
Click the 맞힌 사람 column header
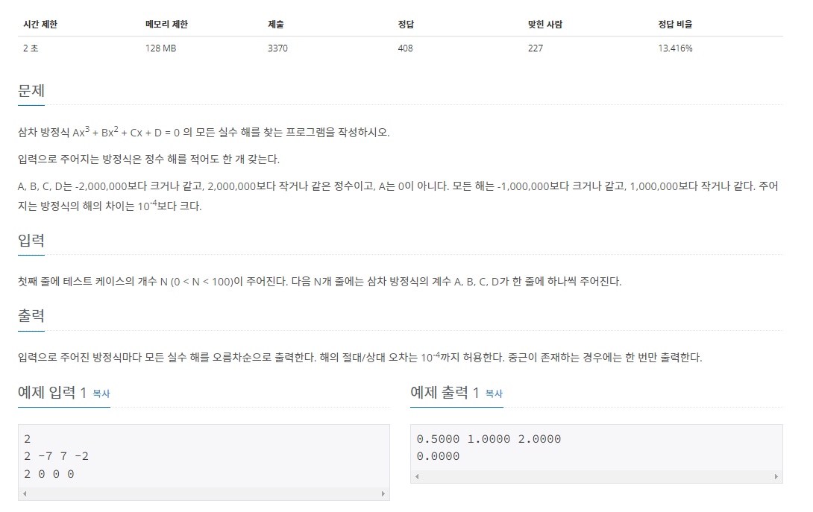tap(545, 25)
